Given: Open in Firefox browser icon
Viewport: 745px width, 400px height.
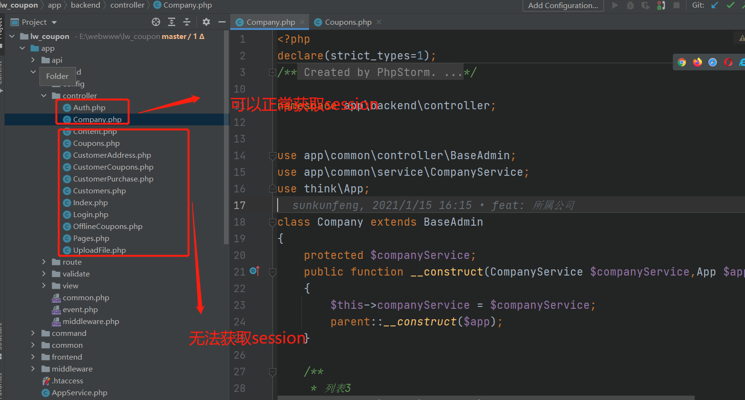Looking at the screenshot, I should 697,62.
